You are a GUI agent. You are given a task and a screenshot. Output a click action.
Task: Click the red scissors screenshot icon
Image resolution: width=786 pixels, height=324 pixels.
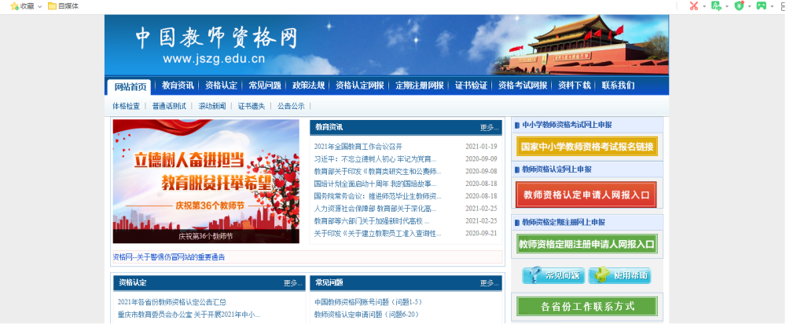(694, 5)
